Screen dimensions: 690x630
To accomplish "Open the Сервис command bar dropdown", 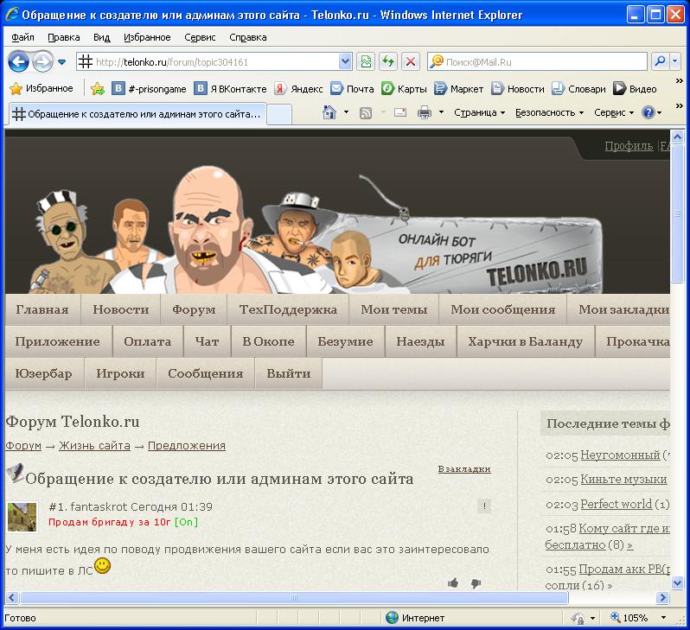I will (614, 112).
